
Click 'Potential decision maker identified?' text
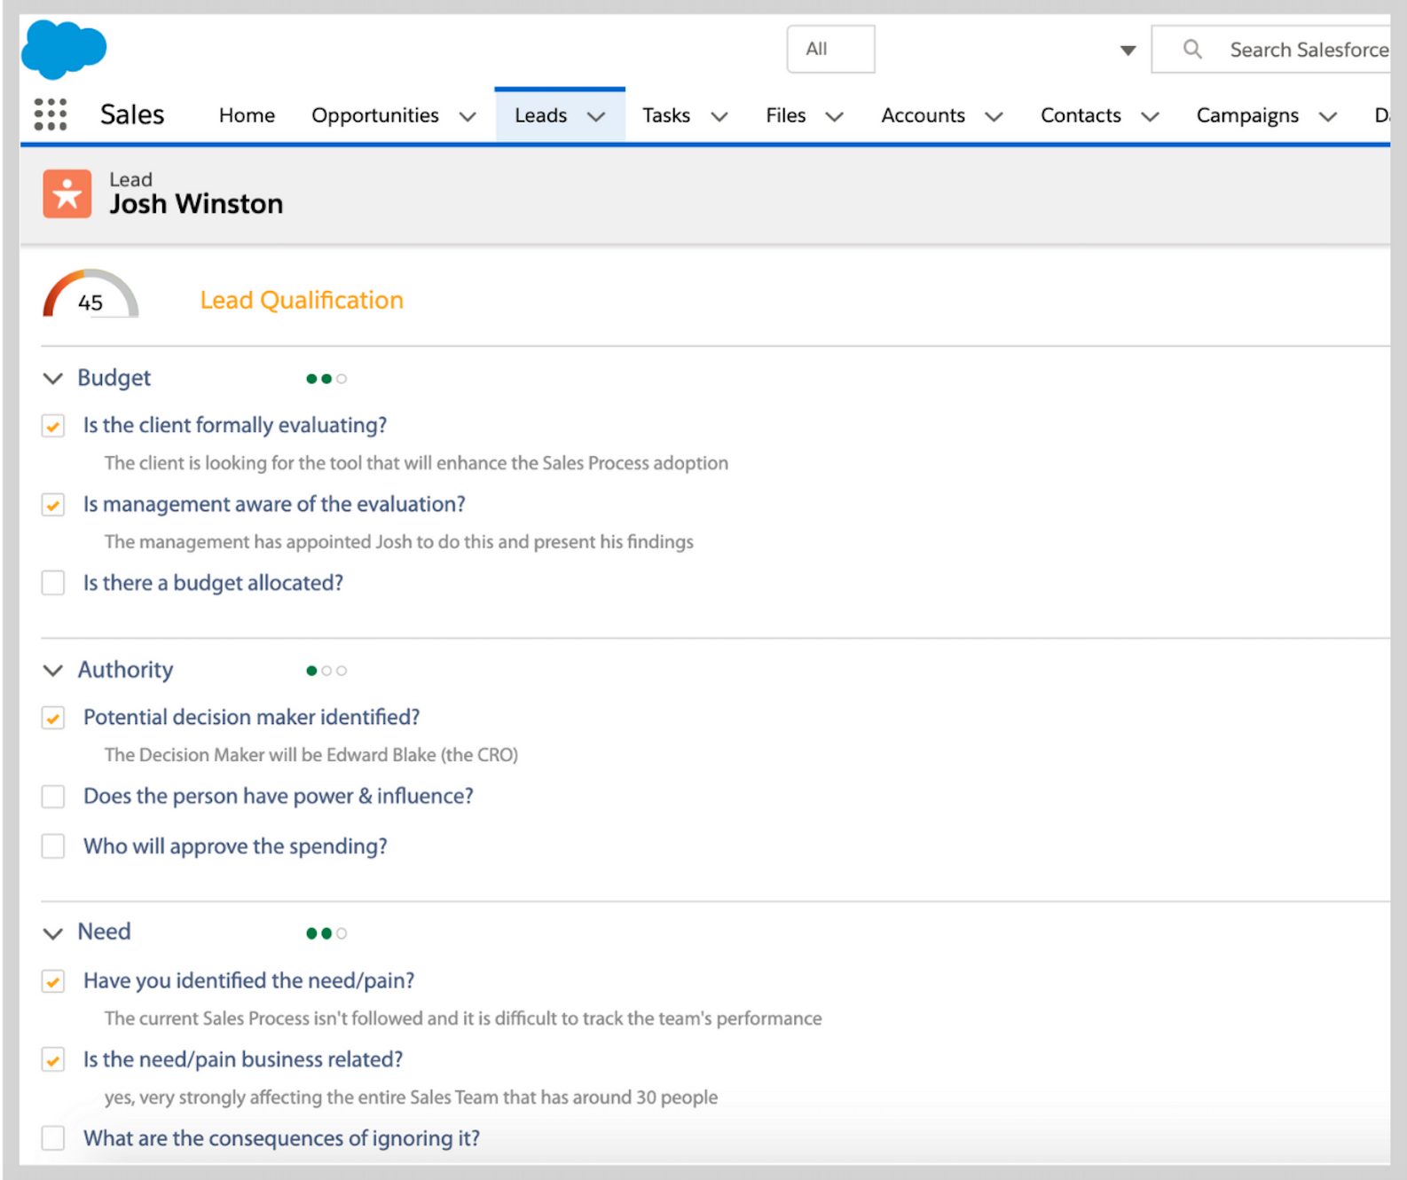pyautogui.click(x=252, y=717)
